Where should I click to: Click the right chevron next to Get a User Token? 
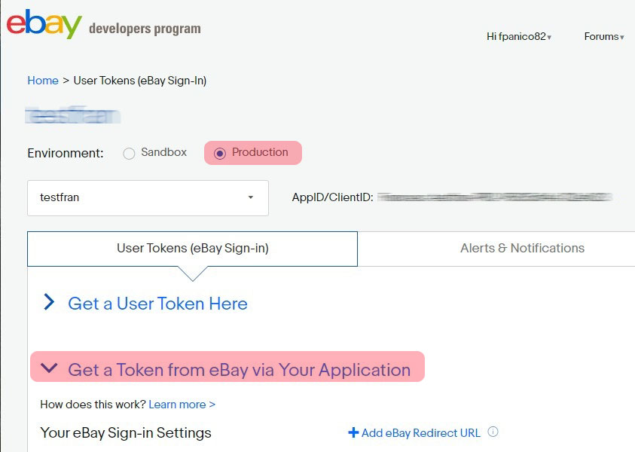click(x=49, y=303)
